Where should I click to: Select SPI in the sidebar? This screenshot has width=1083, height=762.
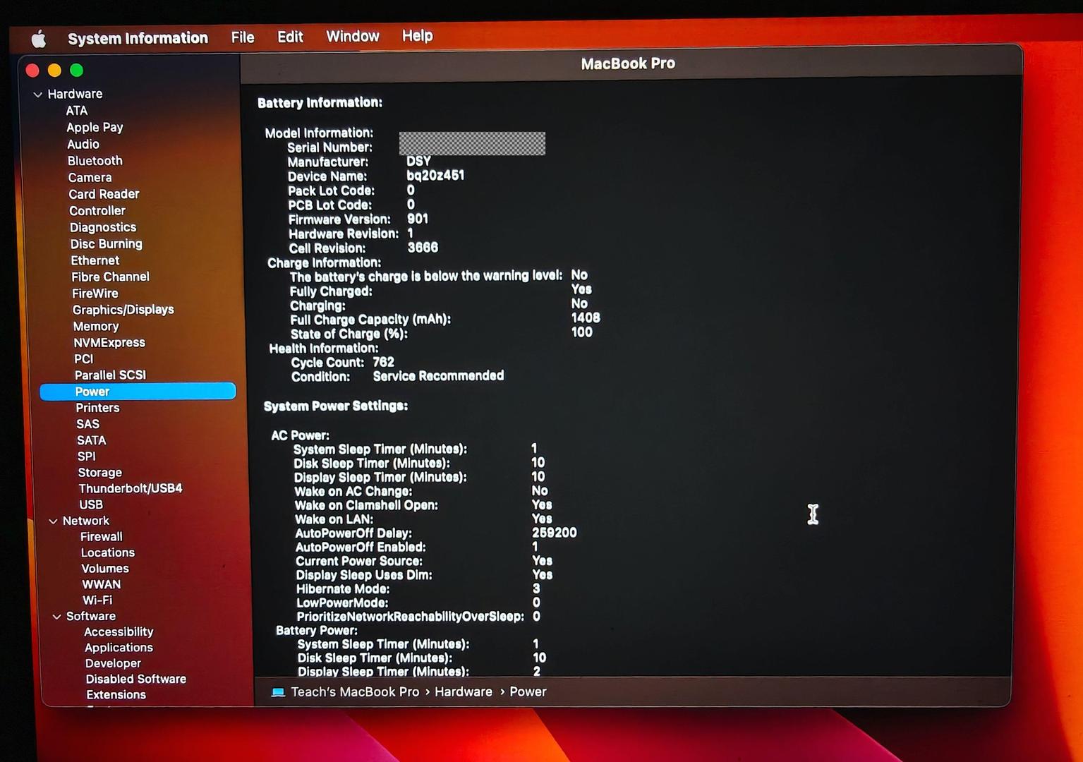coord(86,456)
